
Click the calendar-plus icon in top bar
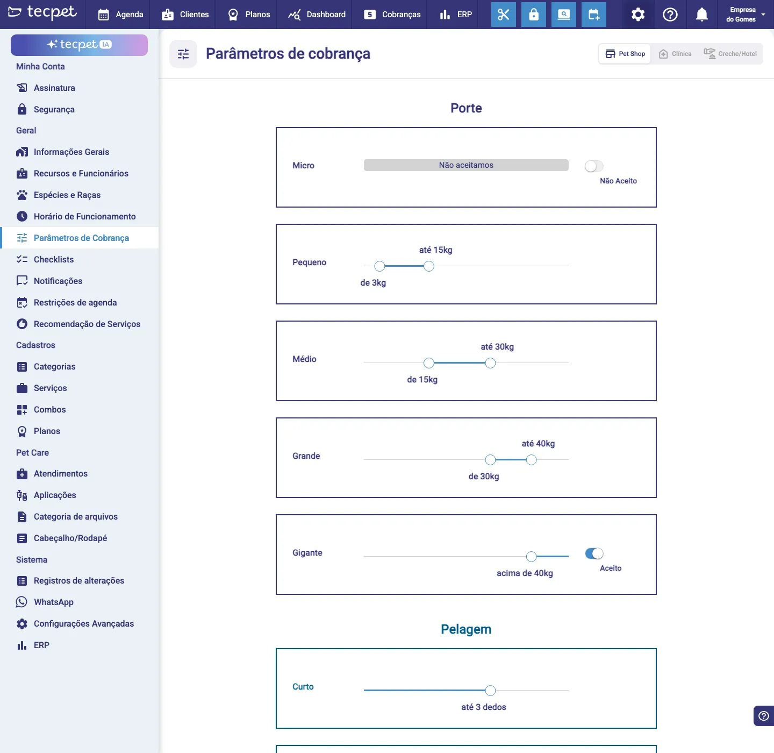[594, 15]
